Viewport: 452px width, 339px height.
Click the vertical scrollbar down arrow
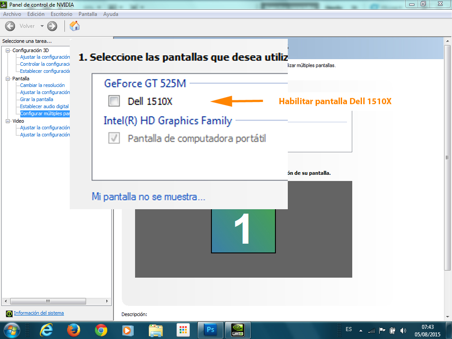448,317
